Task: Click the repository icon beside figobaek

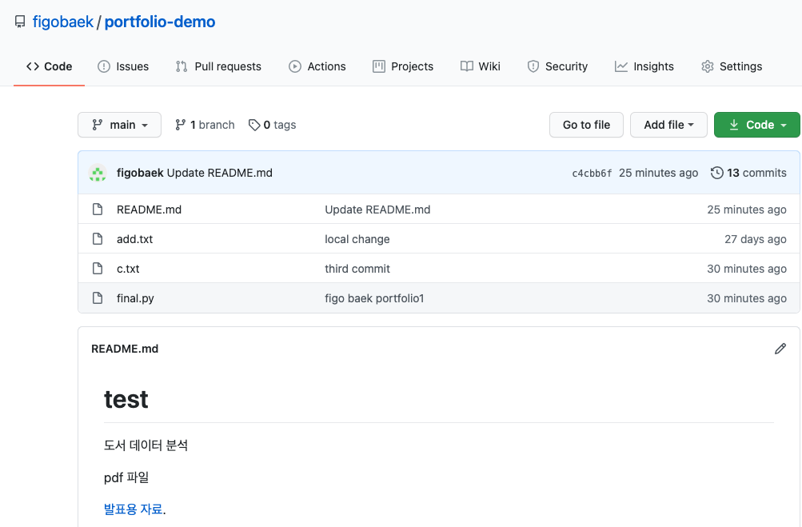Action: 20,22
